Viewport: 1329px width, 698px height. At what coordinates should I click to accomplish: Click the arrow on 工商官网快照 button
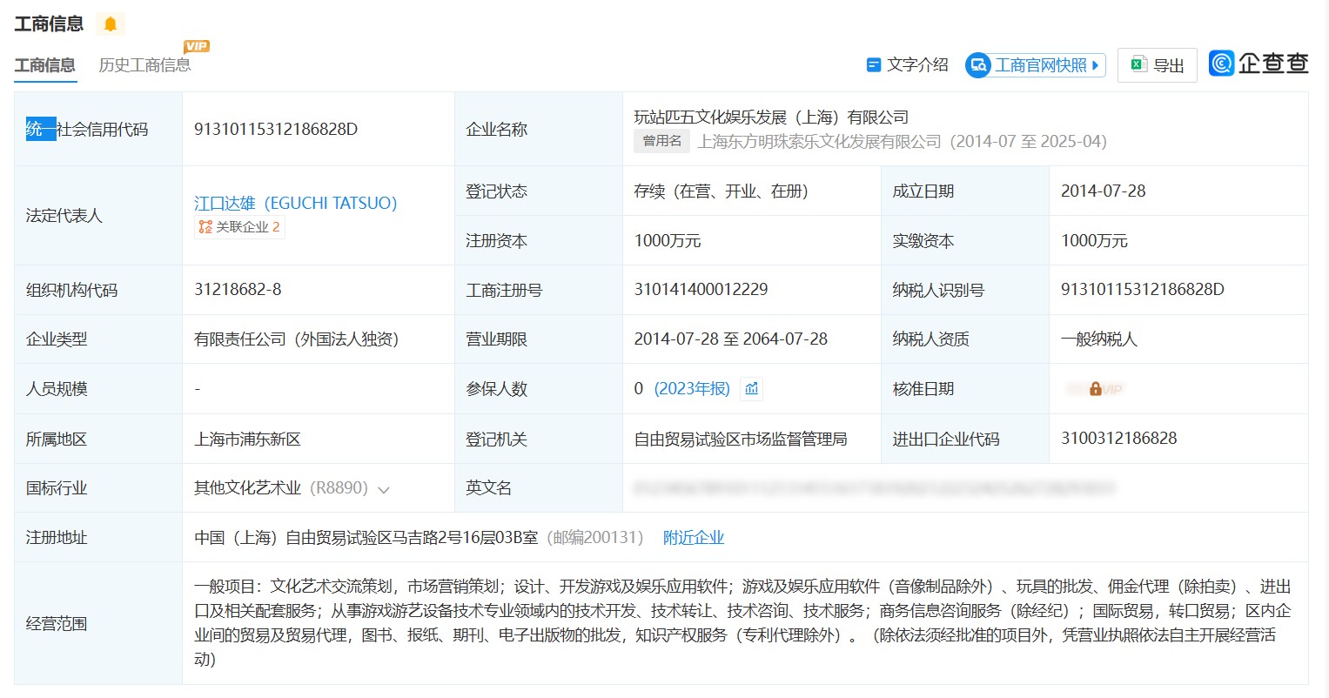click(1095, 65)
